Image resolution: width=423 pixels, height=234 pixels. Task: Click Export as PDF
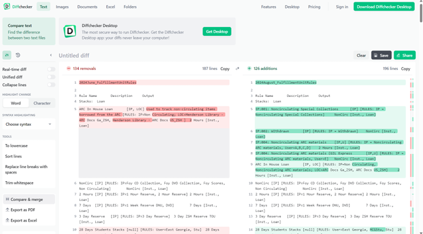point(23,209)
